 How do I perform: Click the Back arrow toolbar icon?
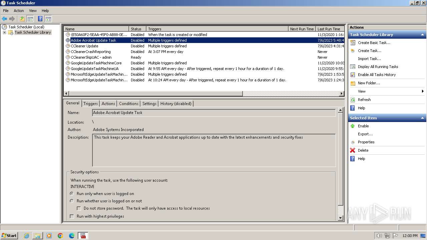click(4, 19)
